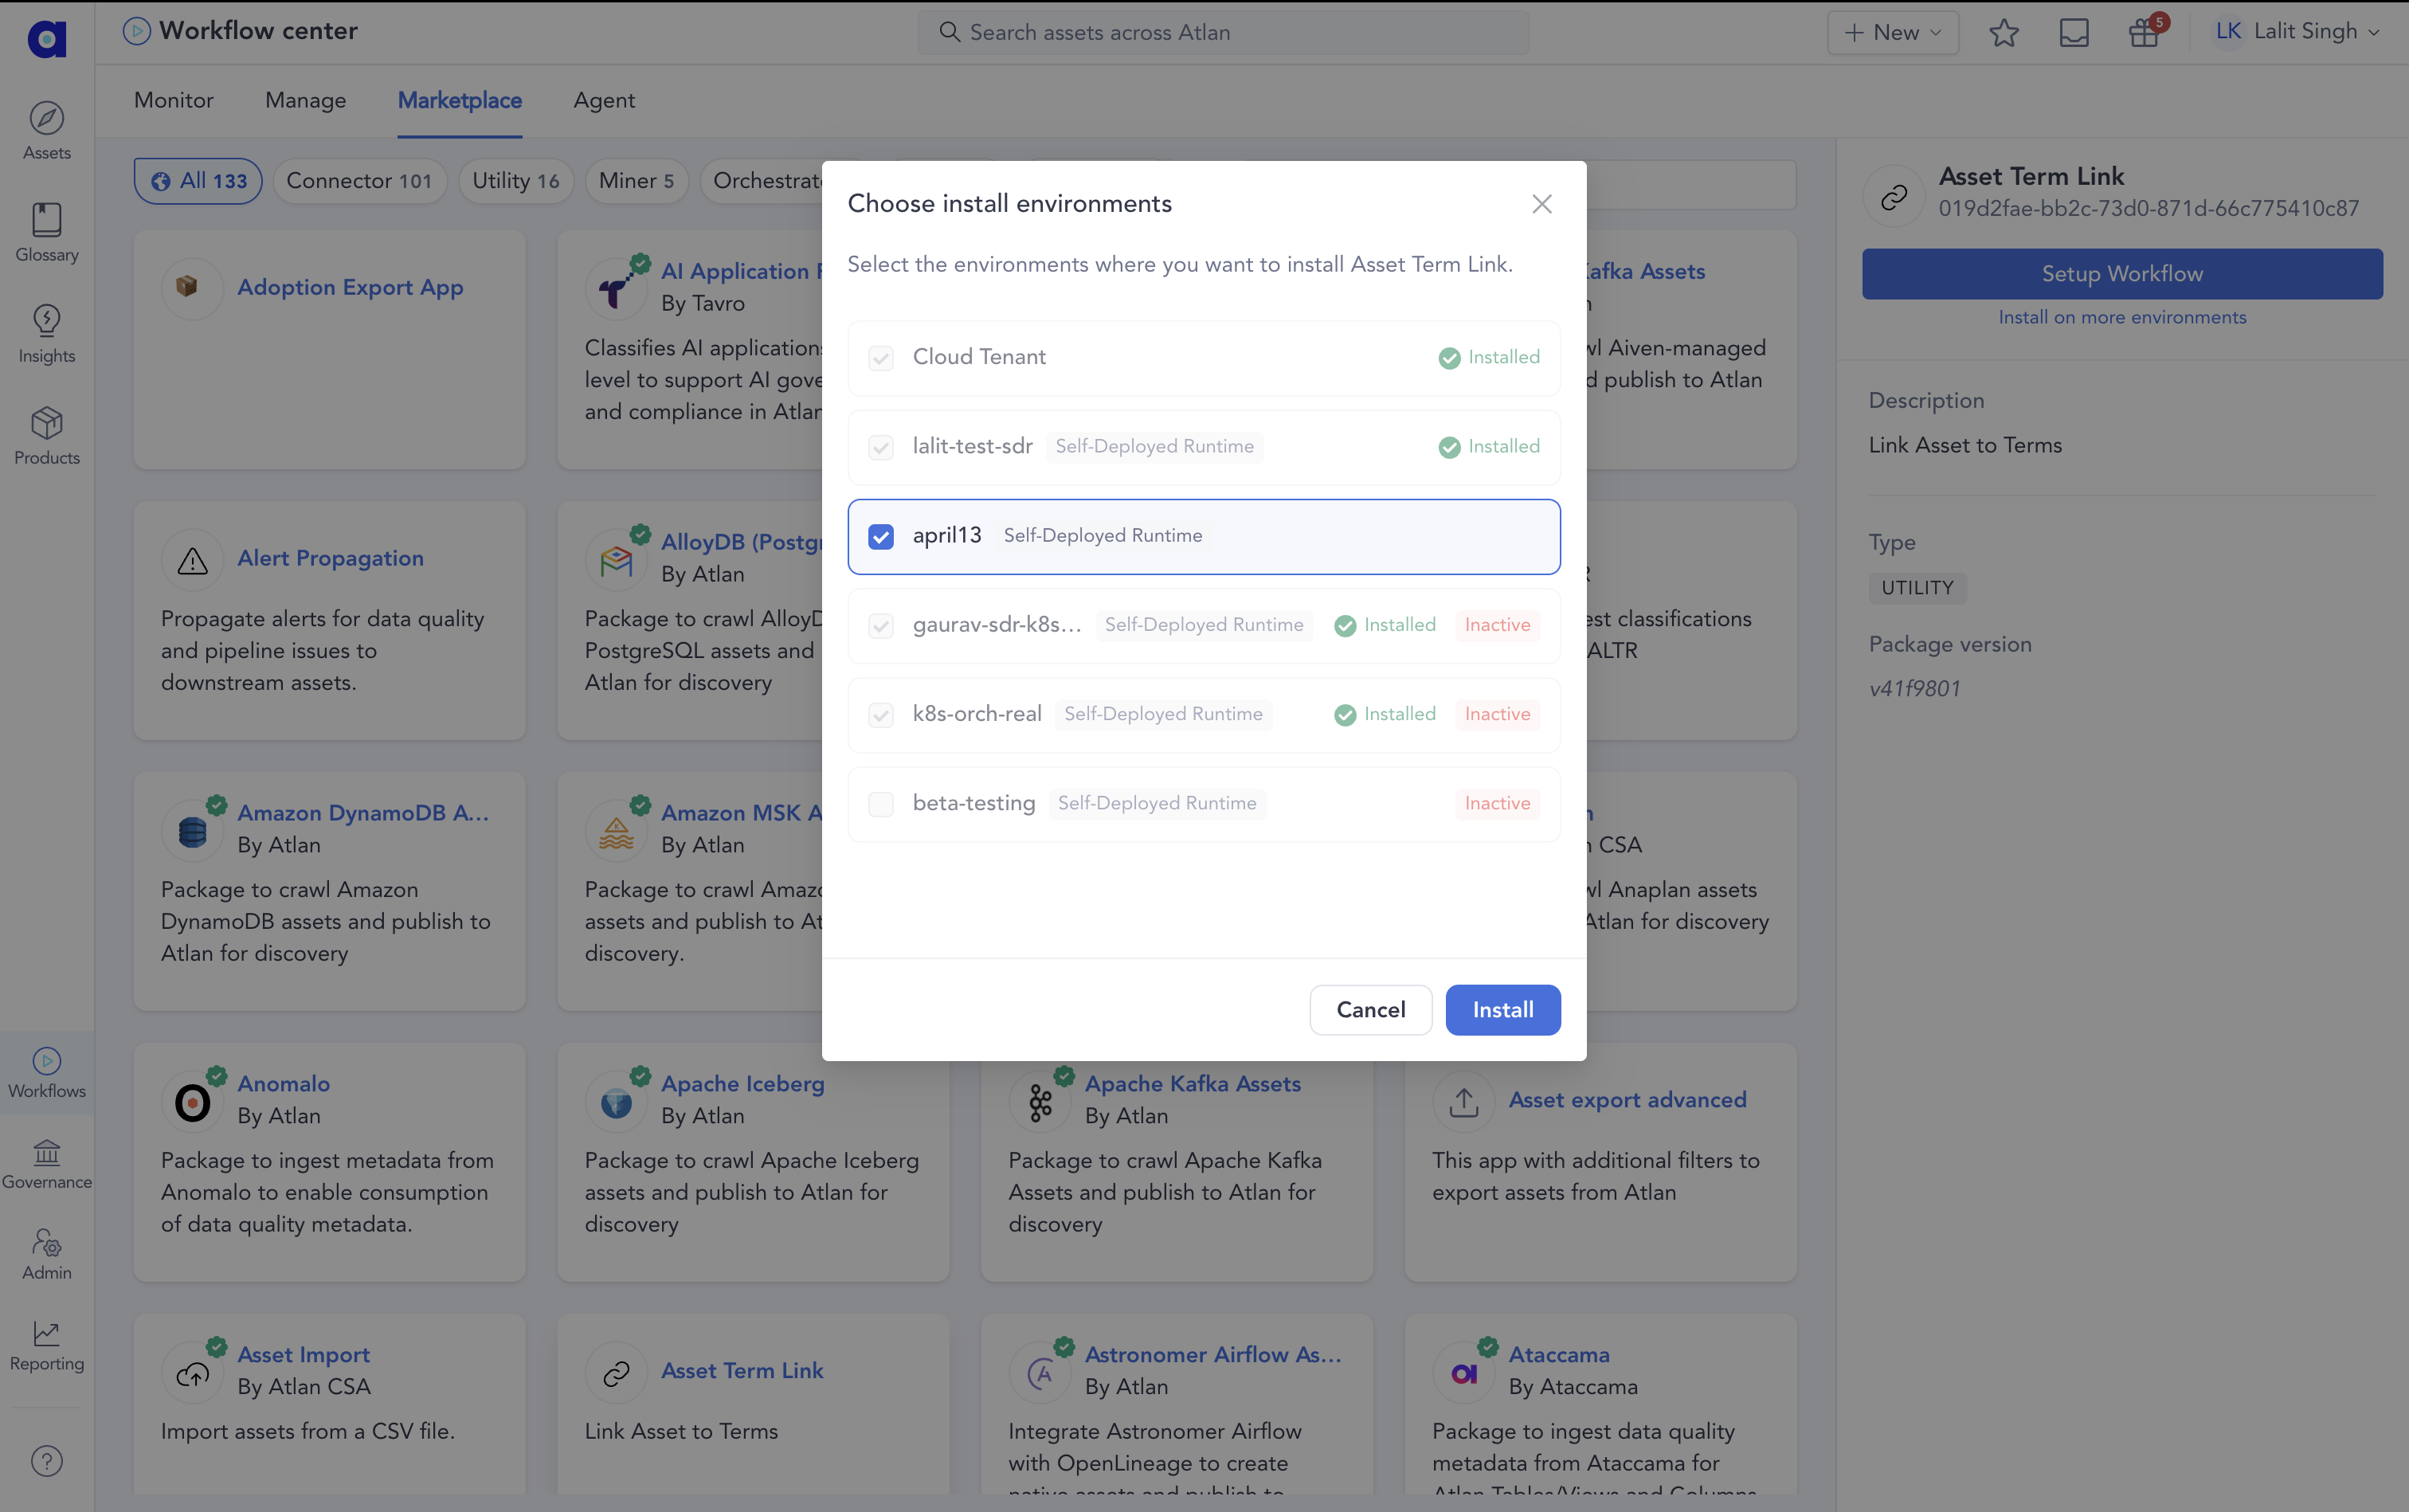
Task: Click the Install button
Action: click(x=1502, y=1009)
